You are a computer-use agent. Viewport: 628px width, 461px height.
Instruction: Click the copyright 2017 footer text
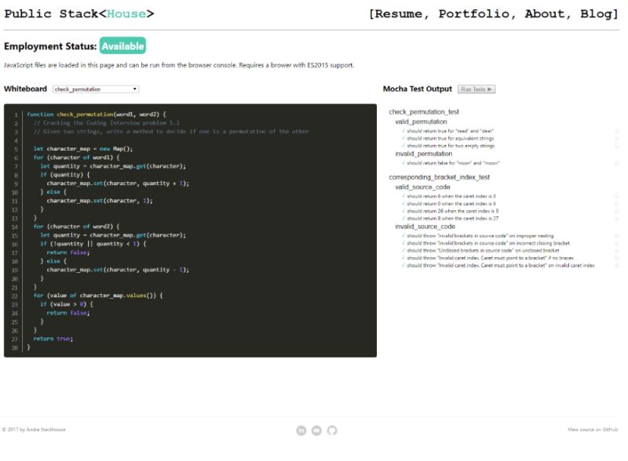pyautogui.click(x=34, y=430)
